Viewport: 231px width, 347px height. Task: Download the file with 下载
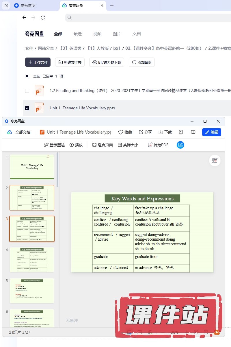pyautogui.click(x=165, y=132)
